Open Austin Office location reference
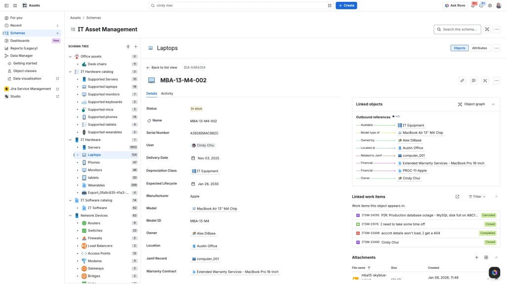Screen dimensions: 506x284 (x=205, y=246)
